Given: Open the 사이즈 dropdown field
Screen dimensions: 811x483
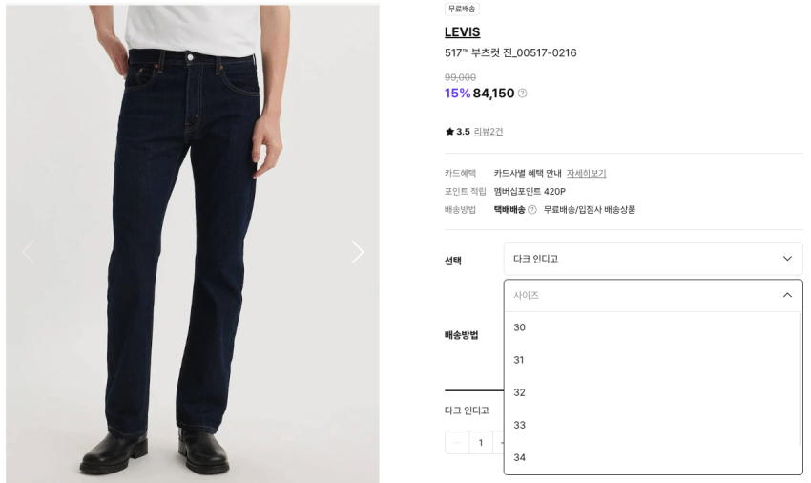Looking at the screenshot, I should [x=653, y=296].
